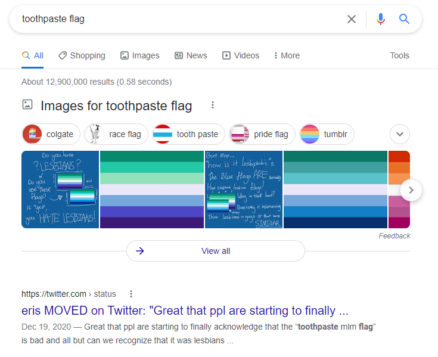Open the 'Do you hate lesbians' handwritten image
This screenshot has height=357, width=438.
60,190
